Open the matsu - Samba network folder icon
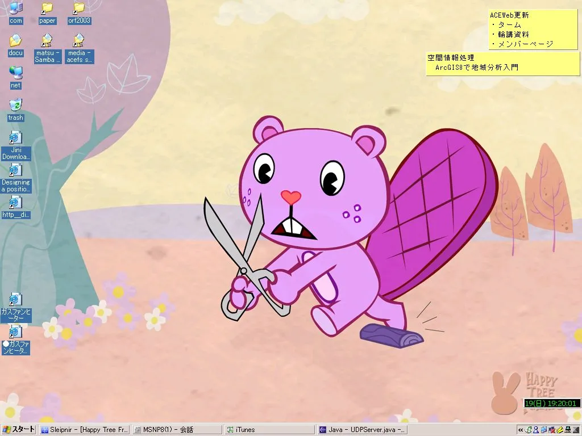Image resolution: width=582 pixels, height=436 pixels. [47, 44]
